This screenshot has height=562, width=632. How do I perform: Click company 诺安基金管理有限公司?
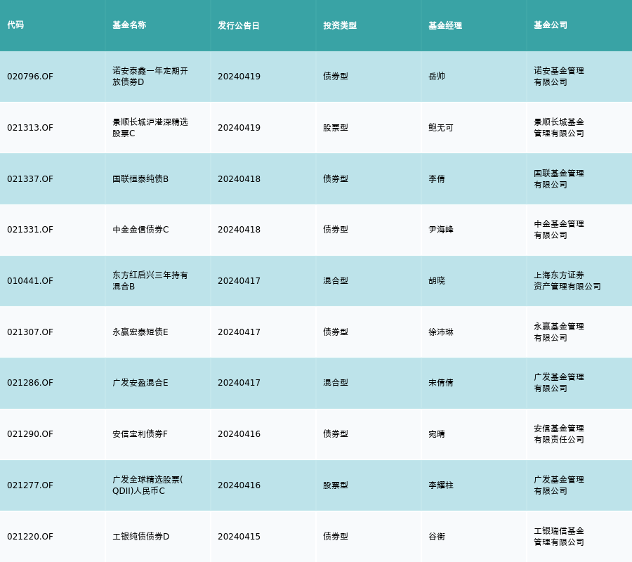(559, 77)
